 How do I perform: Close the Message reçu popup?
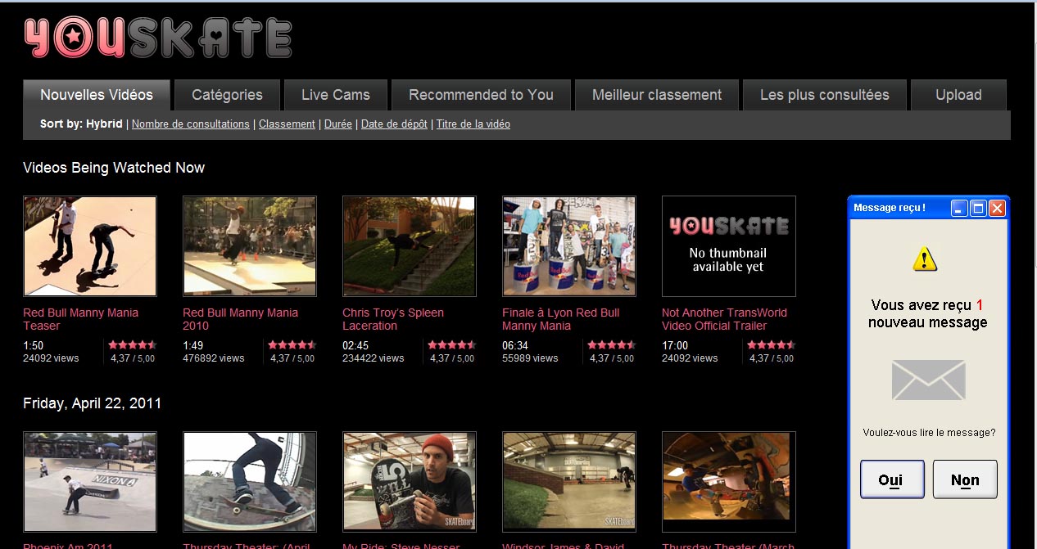[997, 208]
